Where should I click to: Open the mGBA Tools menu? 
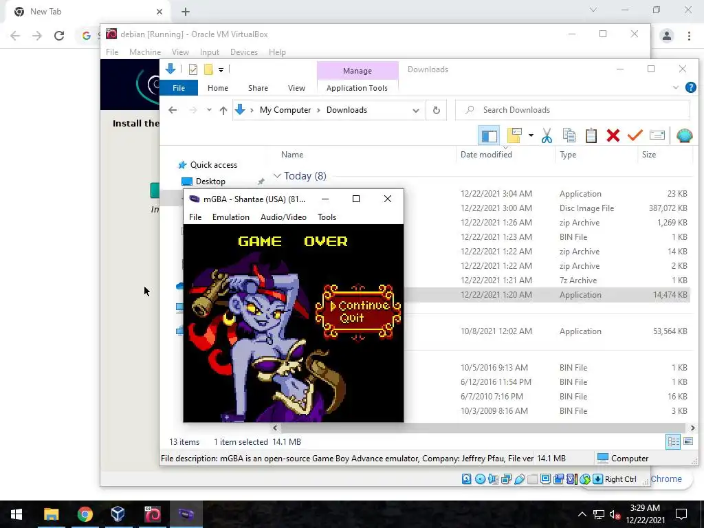pos(327,217)
